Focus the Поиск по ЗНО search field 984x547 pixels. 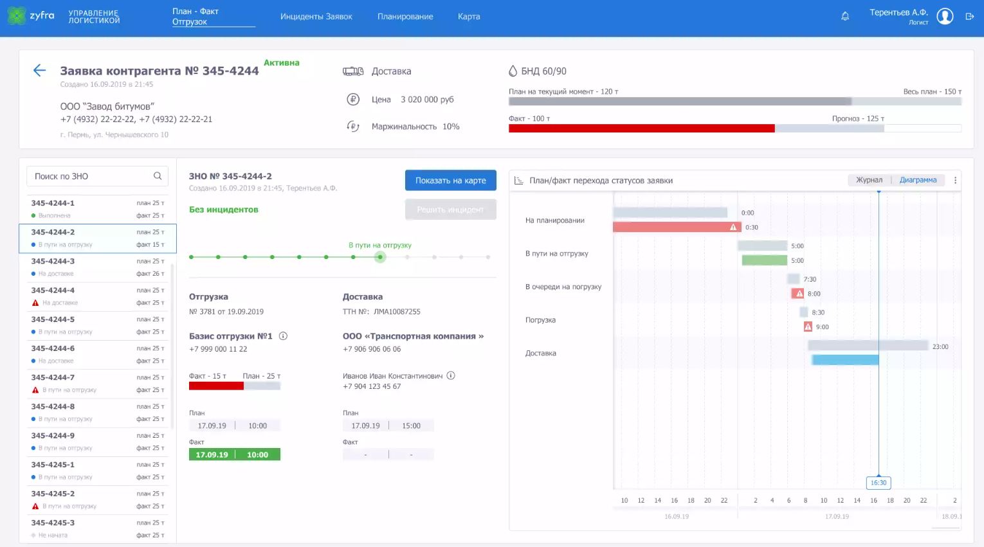(x=90, y=176)
